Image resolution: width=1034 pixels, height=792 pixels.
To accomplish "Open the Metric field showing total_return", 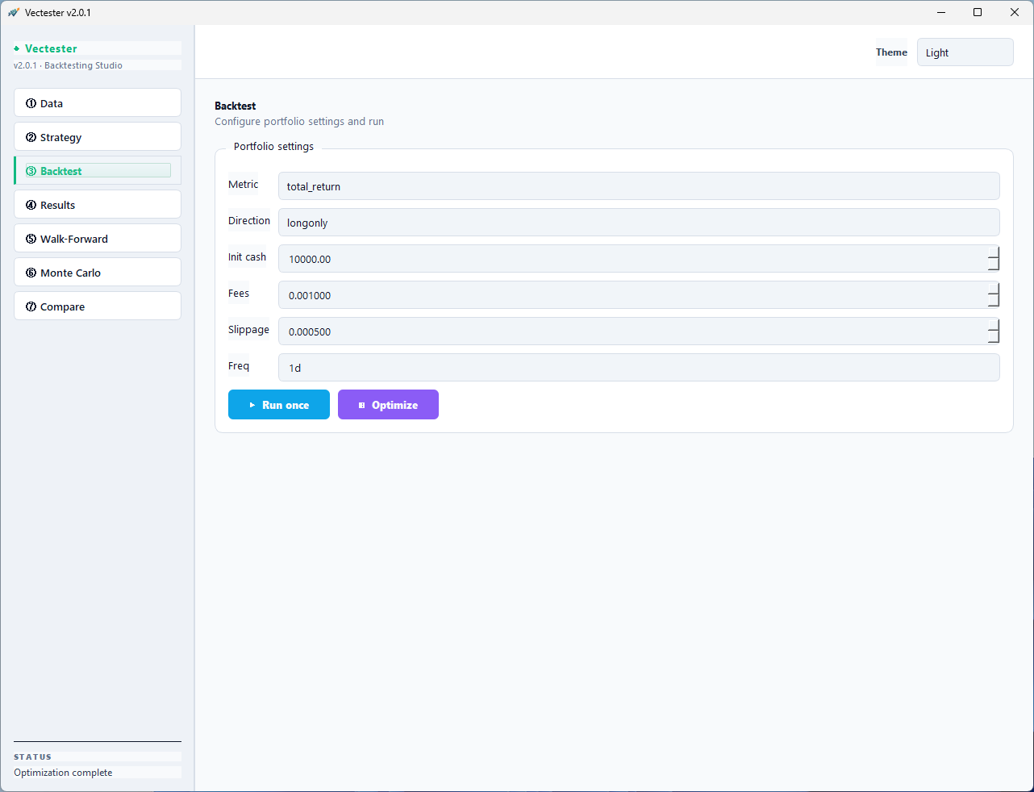I will click(639, 185).
